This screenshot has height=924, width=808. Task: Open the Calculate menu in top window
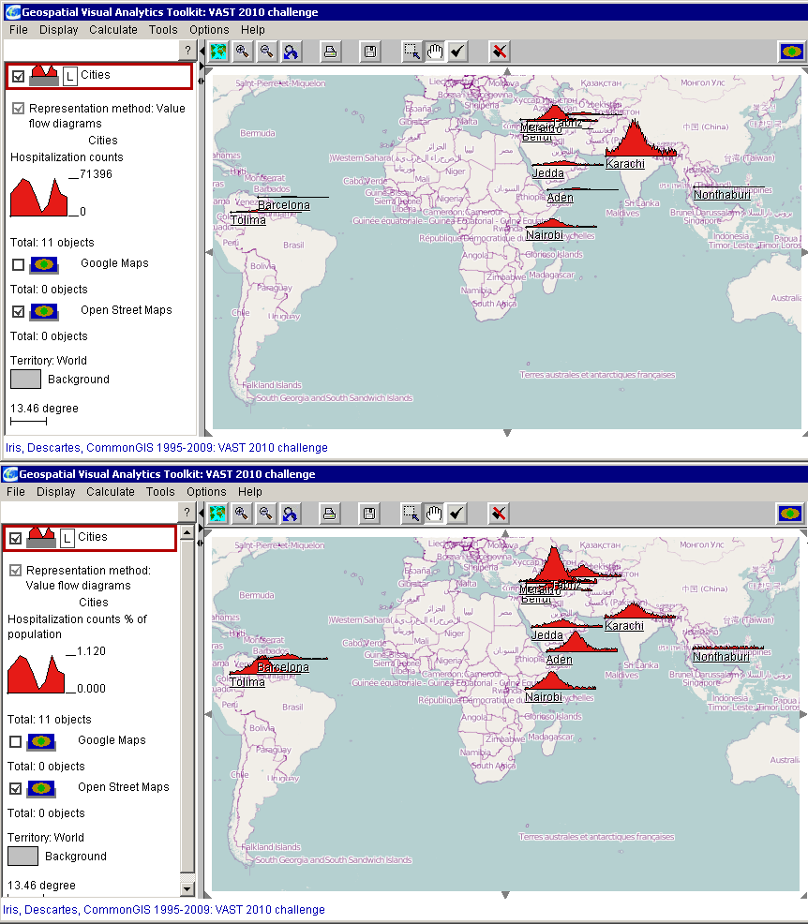(113, 30)
